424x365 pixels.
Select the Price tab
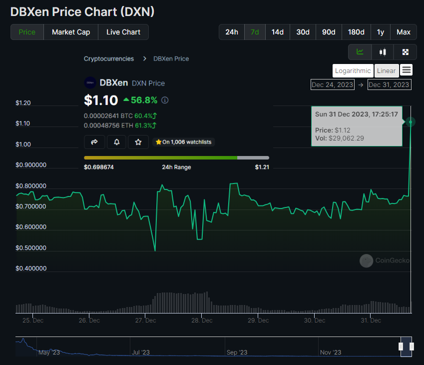(27, 32)
